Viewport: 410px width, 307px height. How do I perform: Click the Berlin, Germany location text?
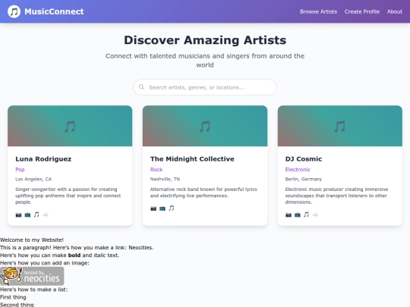(304, 179)
